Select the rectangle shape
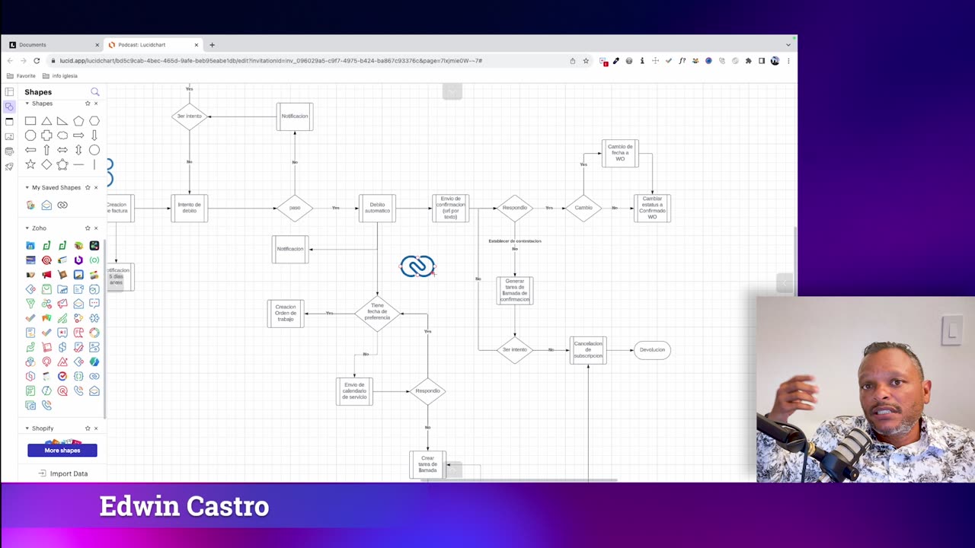Image resolution: width=975 pixels, height=548 pixels. tap(30, 121)
